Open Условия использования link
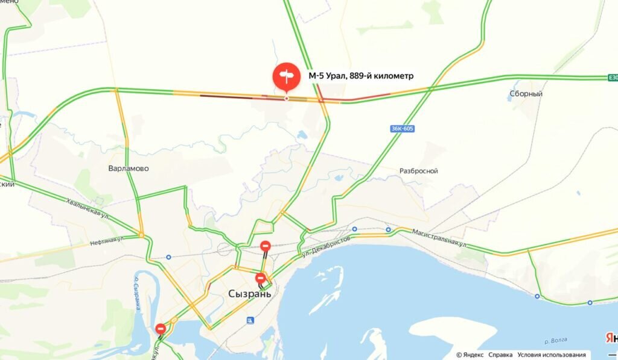 point(552,355)
